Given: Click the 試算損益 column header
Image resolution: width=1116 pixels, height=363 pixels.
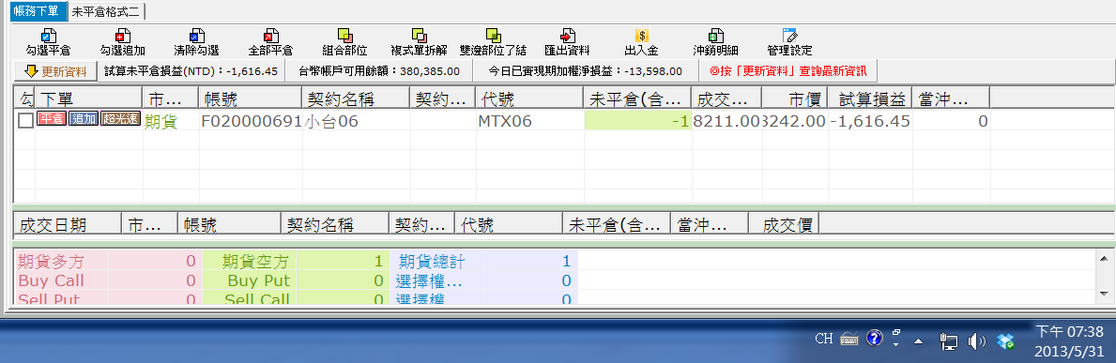Looking at the screenshot, I should click(x=871, y=98).
